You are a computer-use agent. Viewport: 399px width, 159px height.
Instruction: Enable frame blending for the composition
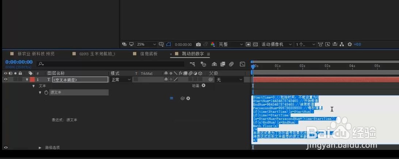223,64
